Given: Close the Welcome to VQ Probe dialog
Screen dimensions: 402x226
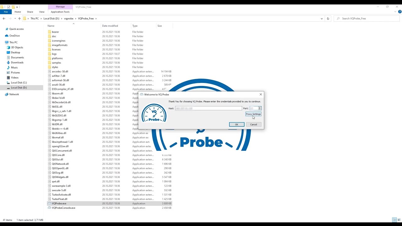Looking at the screenshot, I should tap(261, 94).
